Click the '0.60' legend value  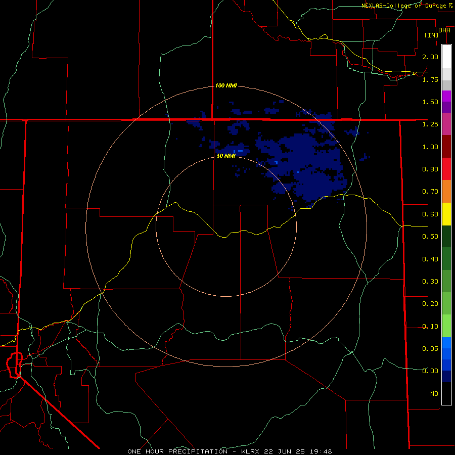[430, 214]
